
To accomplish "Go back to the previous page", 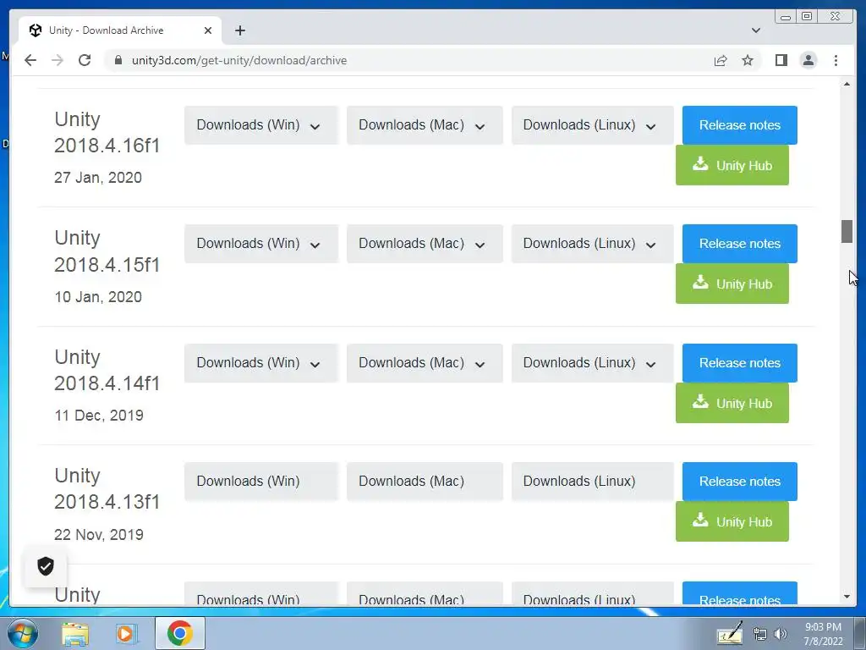I will (30, 60).
